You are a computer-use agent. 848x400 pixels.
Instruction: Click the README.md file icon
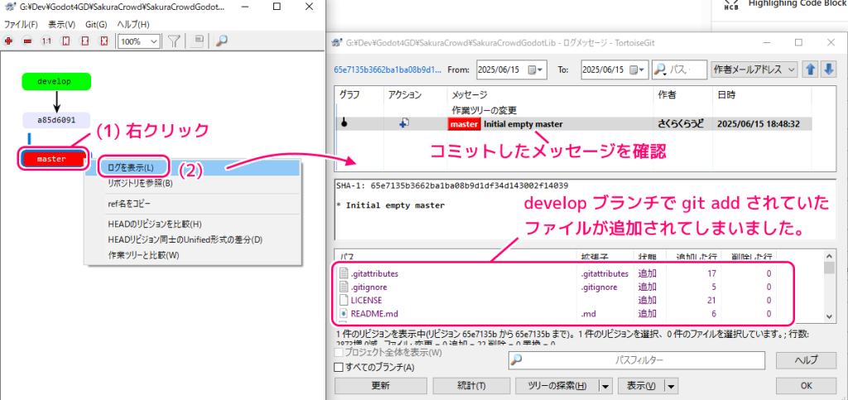pyautogui.click(x=344, y=312)
